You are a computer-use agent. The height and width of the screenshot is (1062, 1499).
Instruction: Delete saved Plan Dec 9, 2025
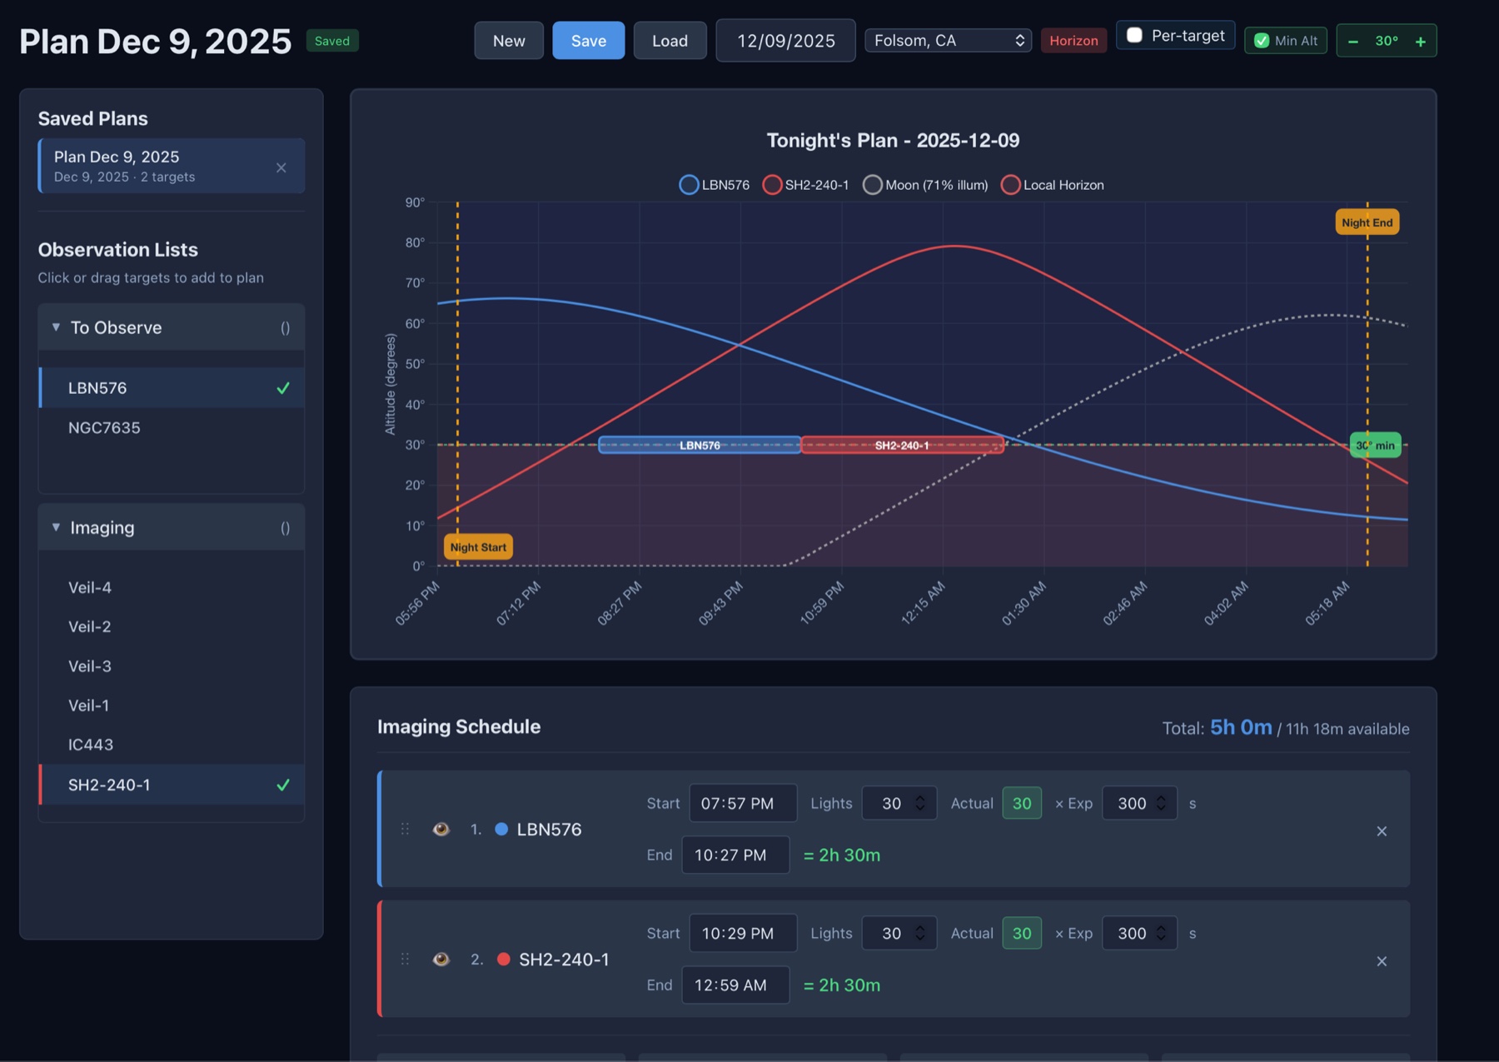pos(281,167)
